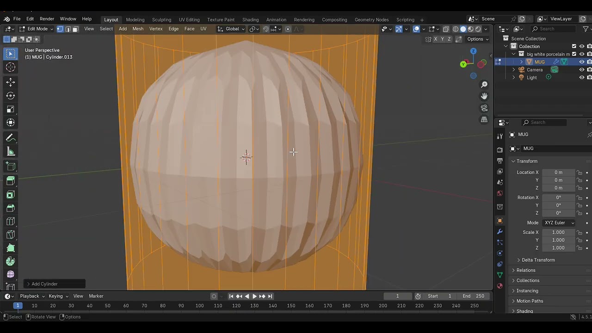Image resolution: width=592 pixels, height=333 pixels.
Task: Toggle X-ray display
Action: pyautogui.click(x=446, y=29)
